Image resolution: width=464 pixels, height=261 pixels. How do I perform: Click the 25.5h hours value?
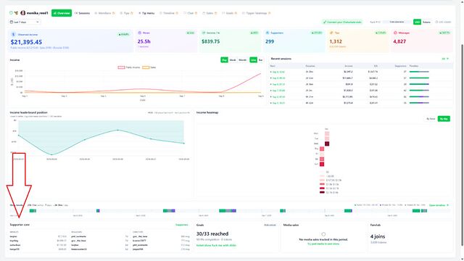144,41
